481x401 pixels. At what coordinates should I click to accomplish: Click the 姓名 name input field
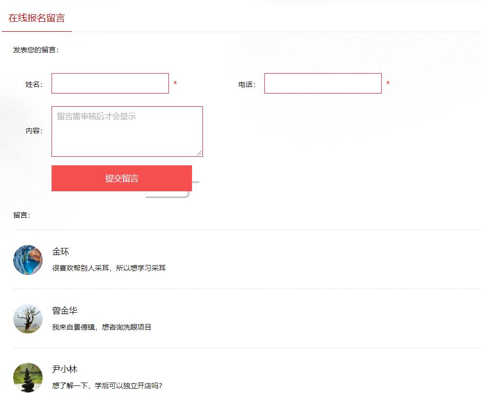coord(110,84)
